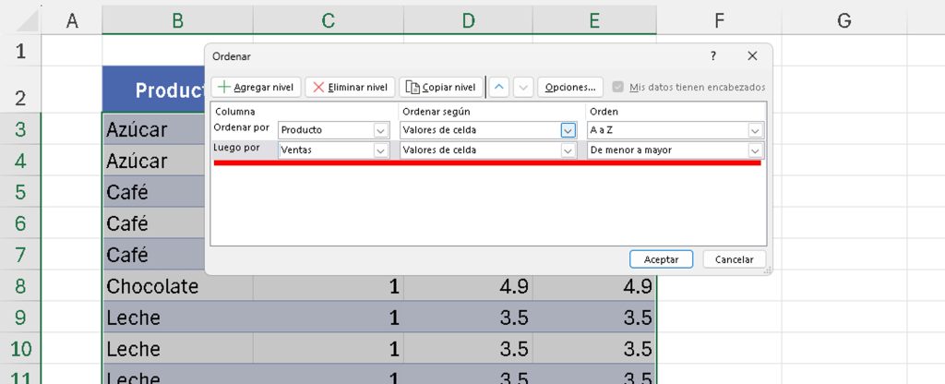The image size is (945, 384).
Task: Click the Copiar nivel copy icon
Action: 413,87
